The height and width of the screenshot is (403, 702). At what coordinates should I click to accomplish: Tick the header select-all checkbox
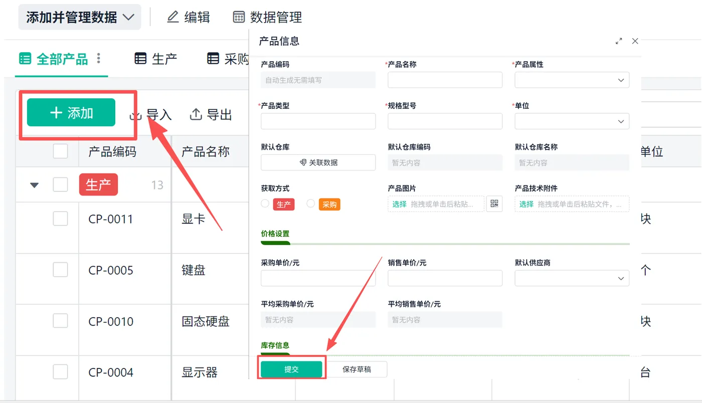tap(61, 151)
